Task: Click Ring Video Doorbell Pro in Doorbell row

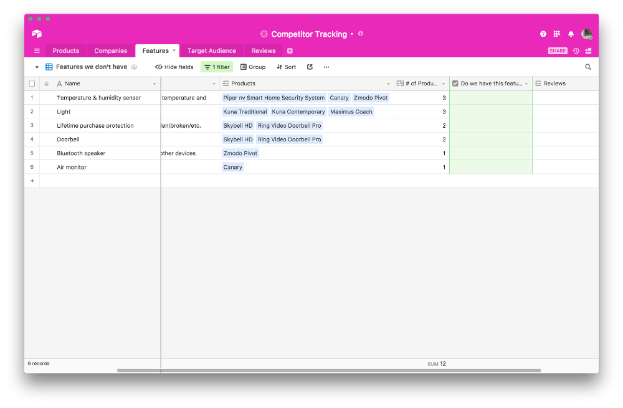Action: (x=289, y=140)
